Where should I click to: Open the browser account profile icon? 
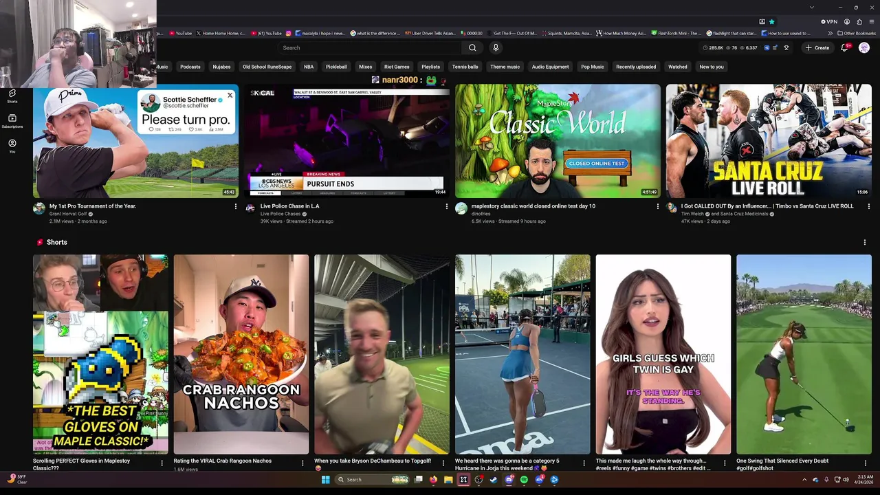click(x=847, y=21)
